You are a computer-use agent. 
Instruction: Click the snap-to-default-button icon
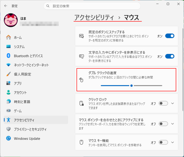pyautogui.click(x=81, y=36)
